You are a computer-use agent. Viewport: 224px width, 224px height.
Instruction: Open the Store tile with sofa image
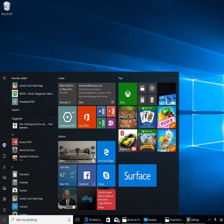pos(77,152)
